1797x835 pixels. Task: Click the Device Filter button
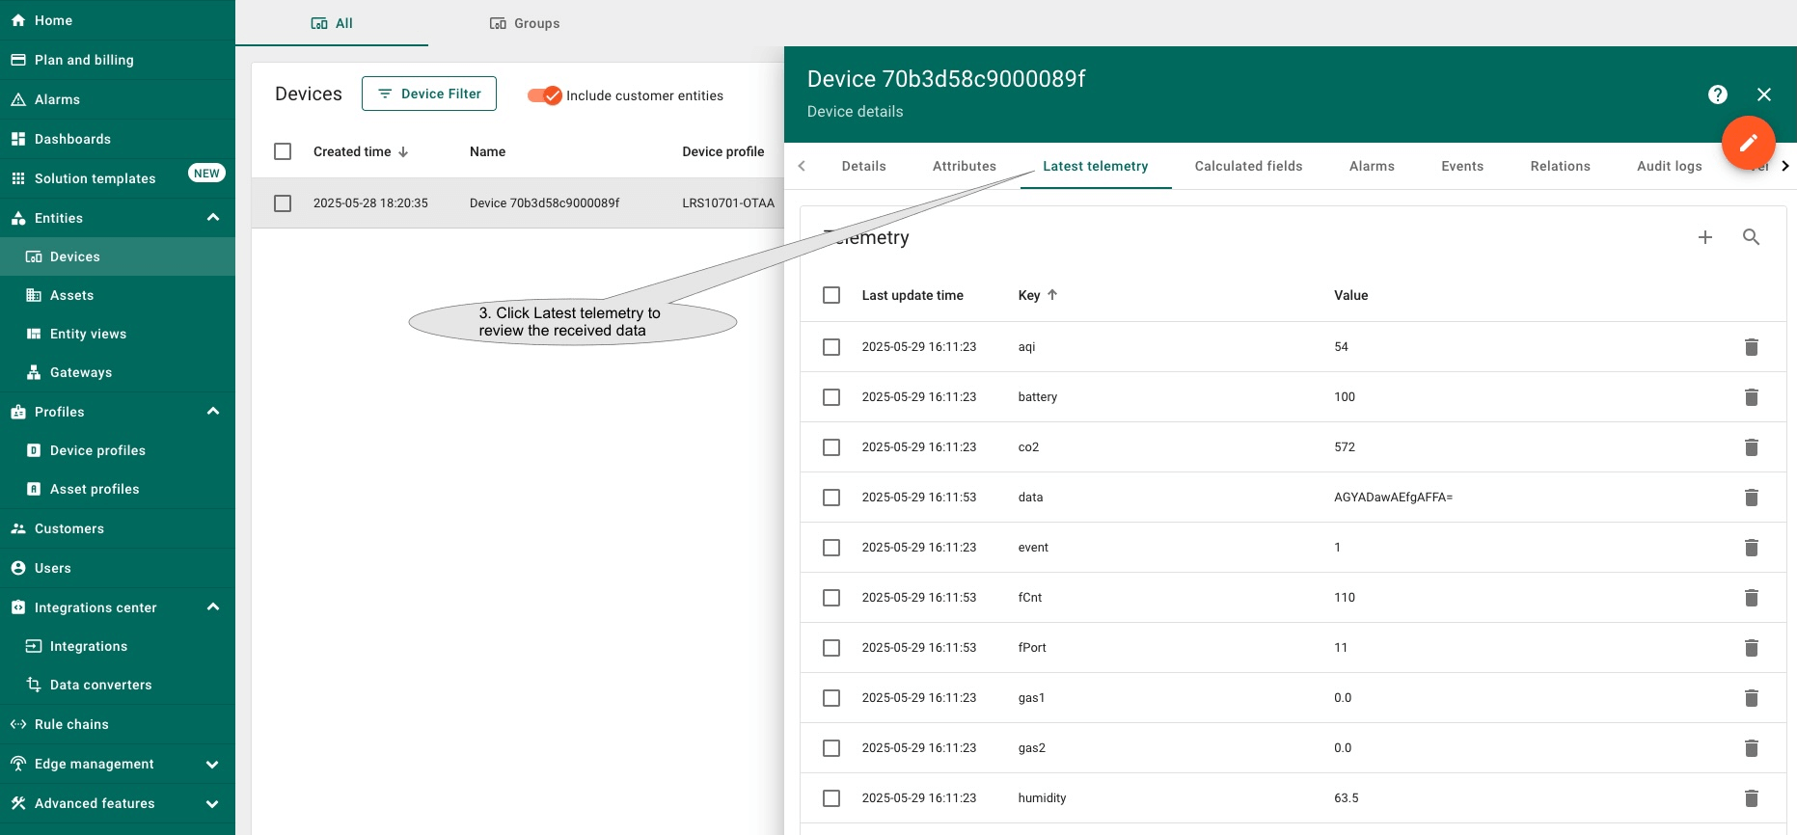[x=429, y=94]
